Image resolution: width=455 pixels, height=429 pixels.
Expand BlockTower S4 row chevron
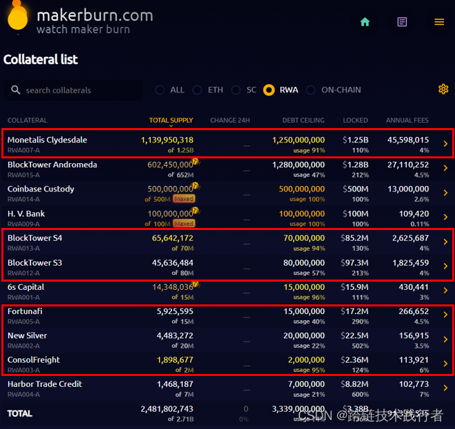[445, 242]
